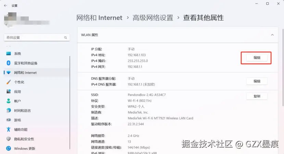Viewport: 284px width, 154px height.
Task: Click network band value 2.4 GHz
Action: pos(133,136)
